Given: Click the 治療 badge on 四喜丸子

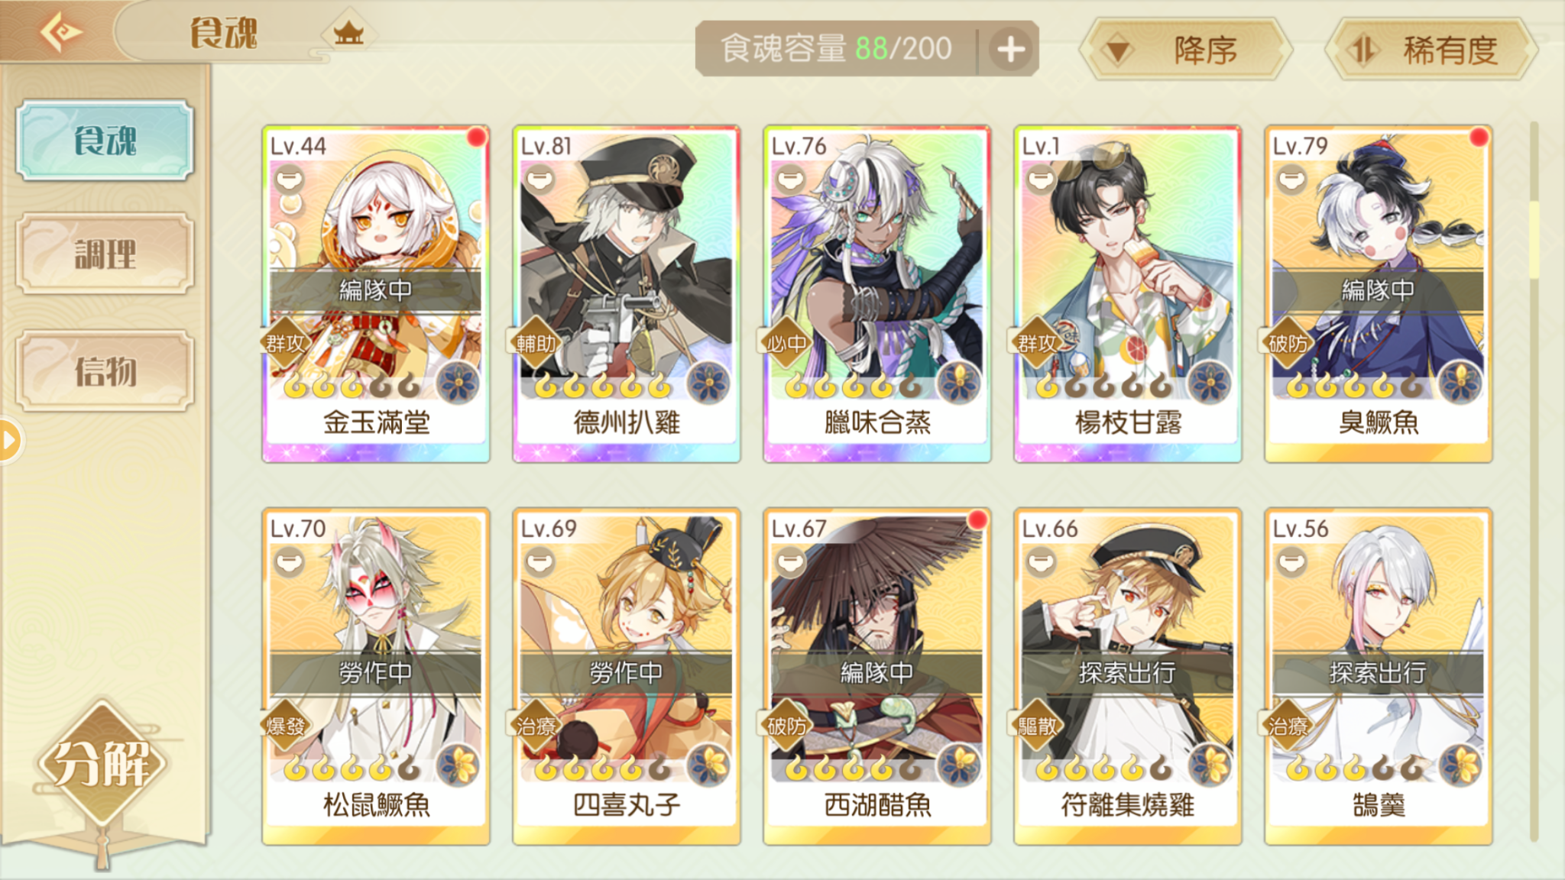Looking at the screenshot, I should click(x=535, y=726).
